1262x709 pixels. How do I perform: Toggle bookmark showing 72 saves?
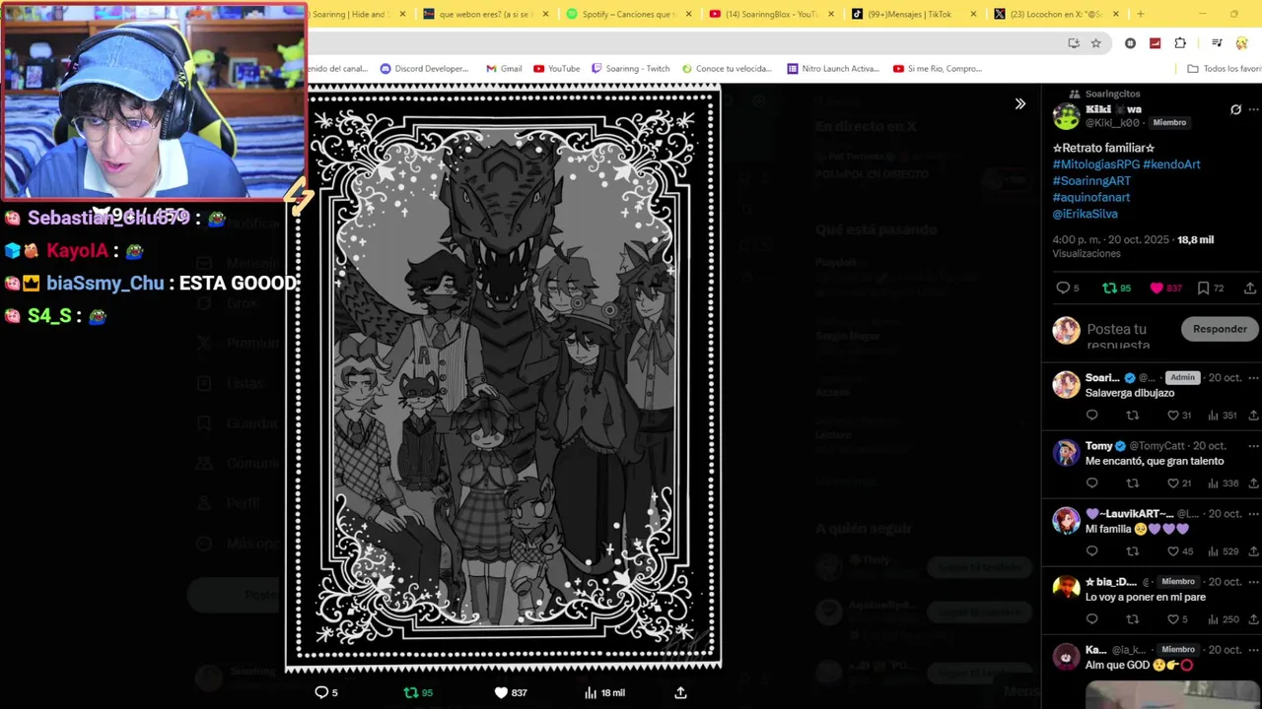point(1203,288)
